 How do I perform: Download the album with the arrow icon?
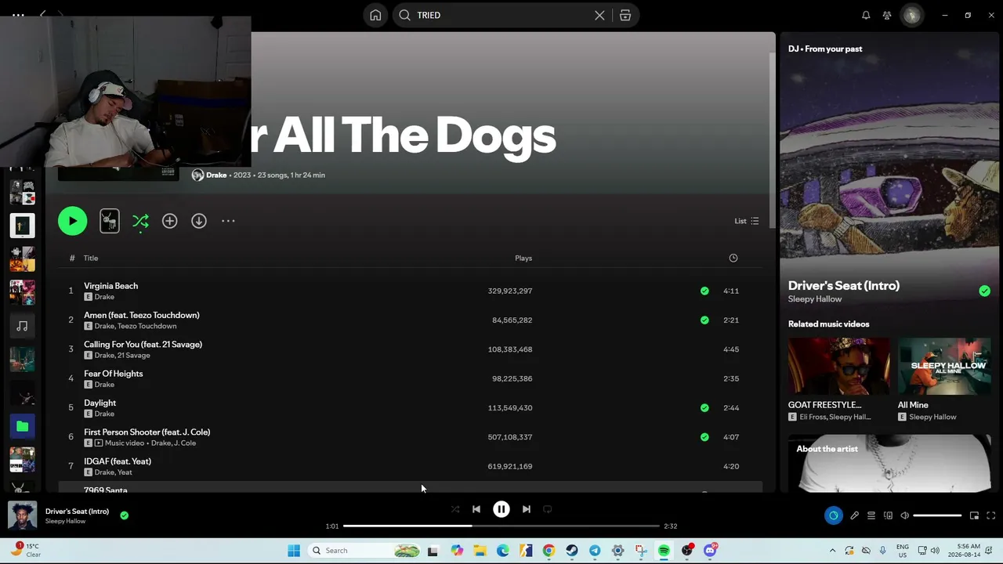[x=199, y=221]
